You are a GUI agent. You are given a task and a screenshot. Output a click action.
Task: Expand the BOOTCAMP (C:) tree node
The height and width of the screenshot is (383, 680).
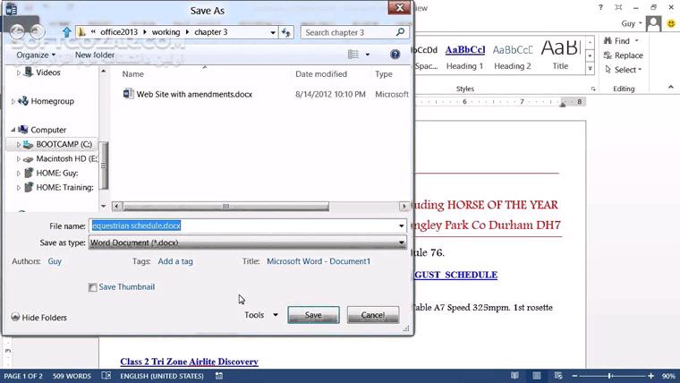(18, 144)
